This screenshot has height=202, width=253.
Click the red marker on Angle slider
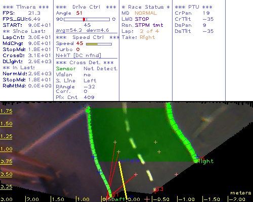click(84, 19)
